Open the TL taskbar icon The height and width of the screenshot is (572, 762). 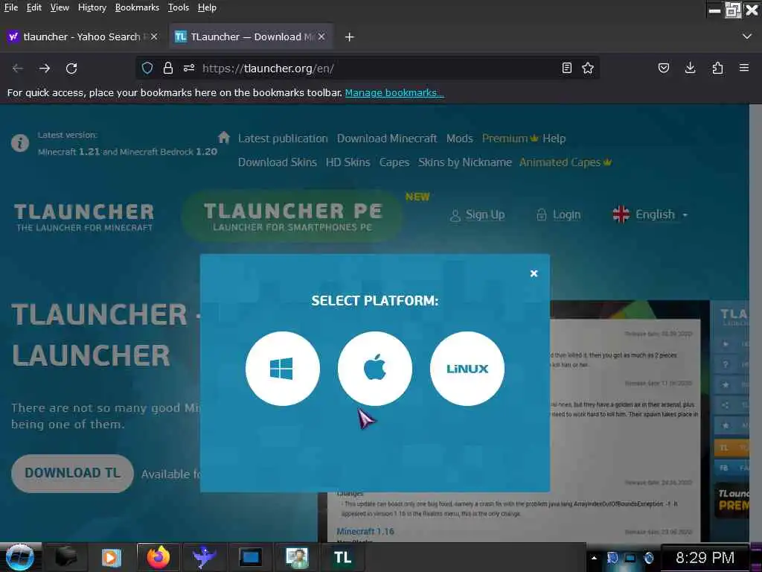coord(342,557)
